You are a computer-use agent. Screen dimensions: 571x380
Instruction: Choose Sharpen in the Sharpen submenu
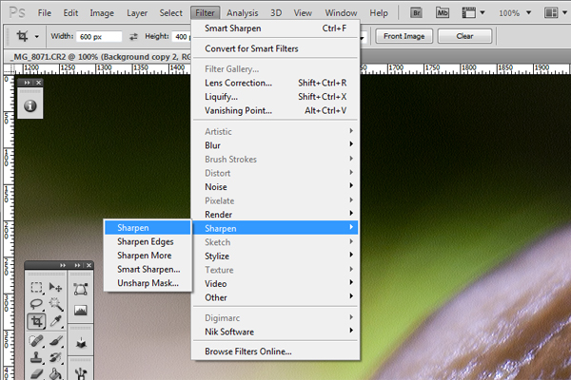tap(148, 228)
